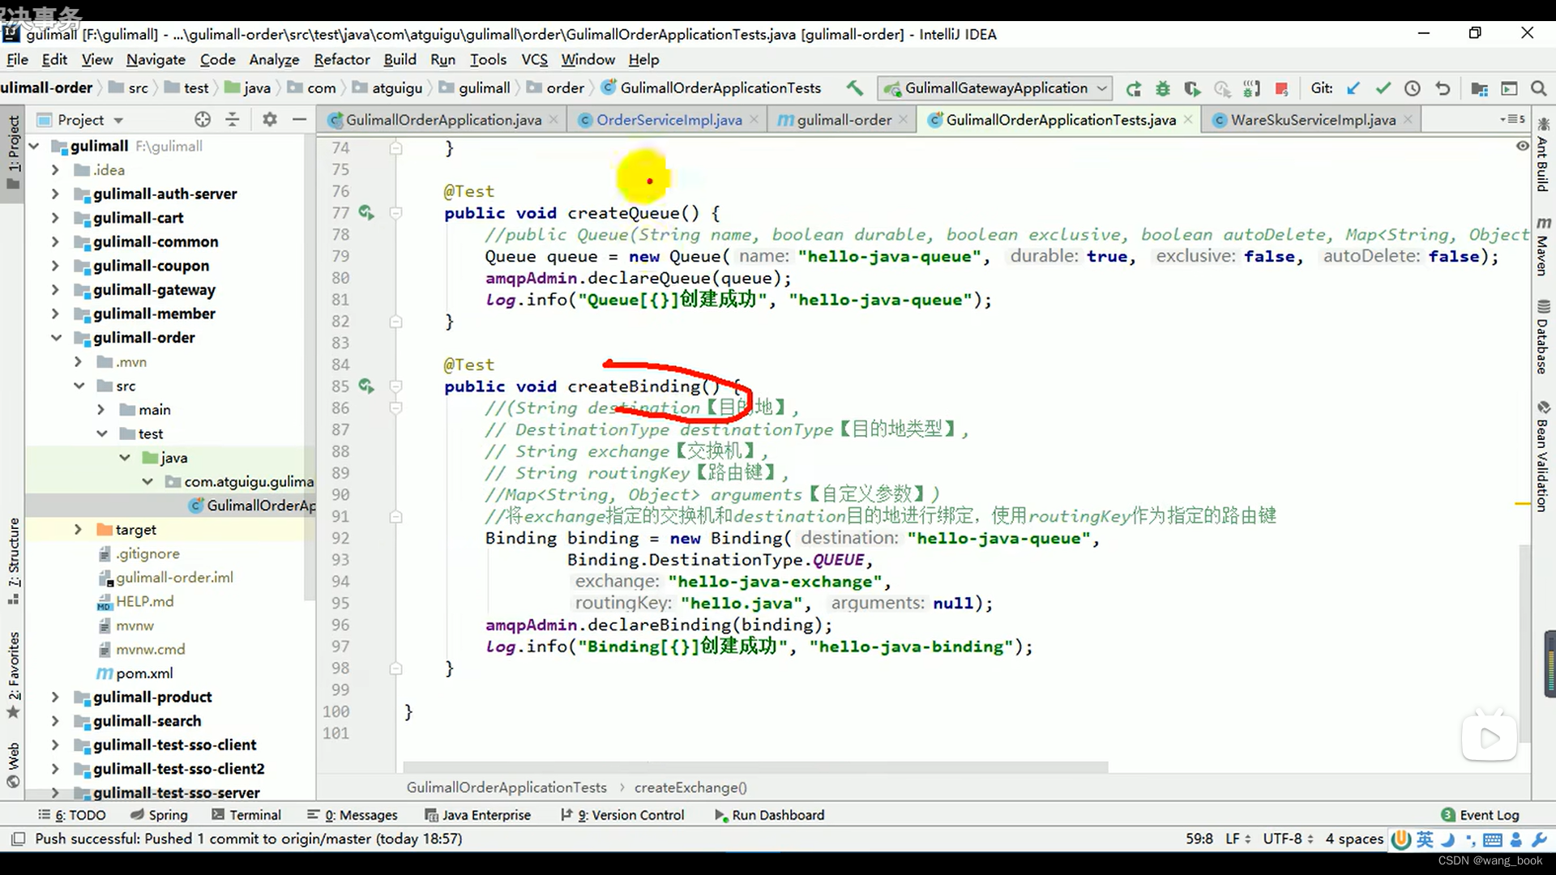Change the LF line separator setting
The image size is (1556, 875).
1238,839
